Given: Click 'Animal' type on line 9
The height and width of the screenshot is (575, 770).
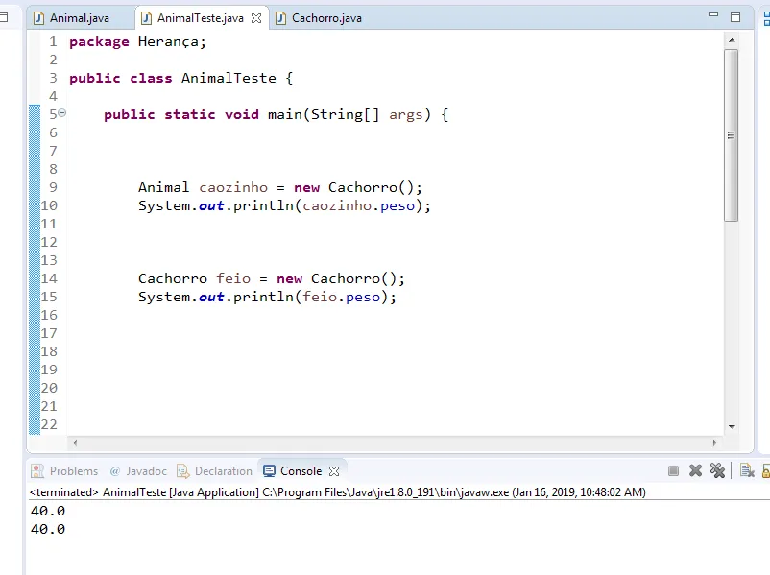Looking at the screenshot, I should click(x=163, y=187).
